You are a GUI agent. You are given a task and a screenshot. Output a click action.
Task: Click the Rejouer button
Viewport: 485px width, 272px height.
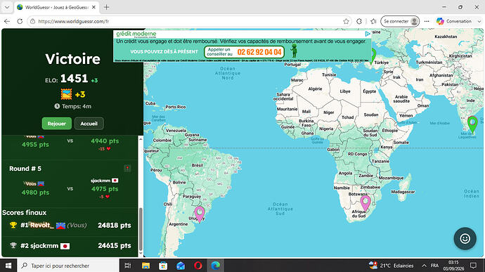click(57, 124)
